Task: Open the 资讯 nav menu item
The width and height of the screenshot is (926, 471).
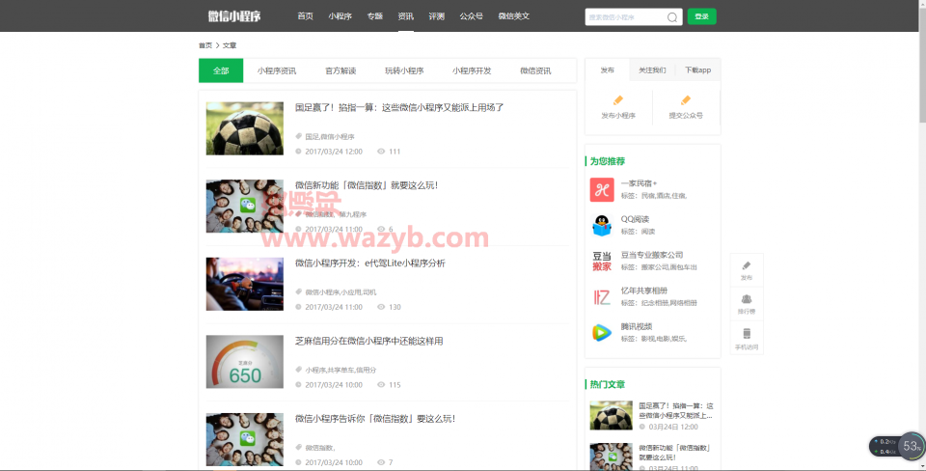Action: click(x=406, y=16)
